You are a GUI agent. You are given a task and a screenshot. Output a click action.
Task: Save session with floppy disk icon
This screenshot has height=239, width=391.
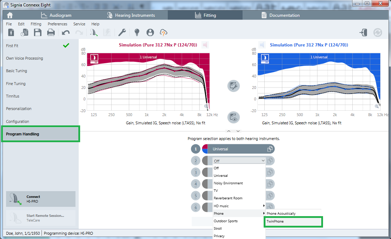point(38,33)
